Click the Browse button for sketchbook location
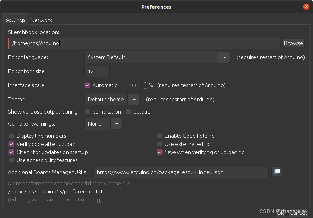Image resolution: width=313 pixels, height=218 pixels. pyautogui.click(x=293, y=43)
